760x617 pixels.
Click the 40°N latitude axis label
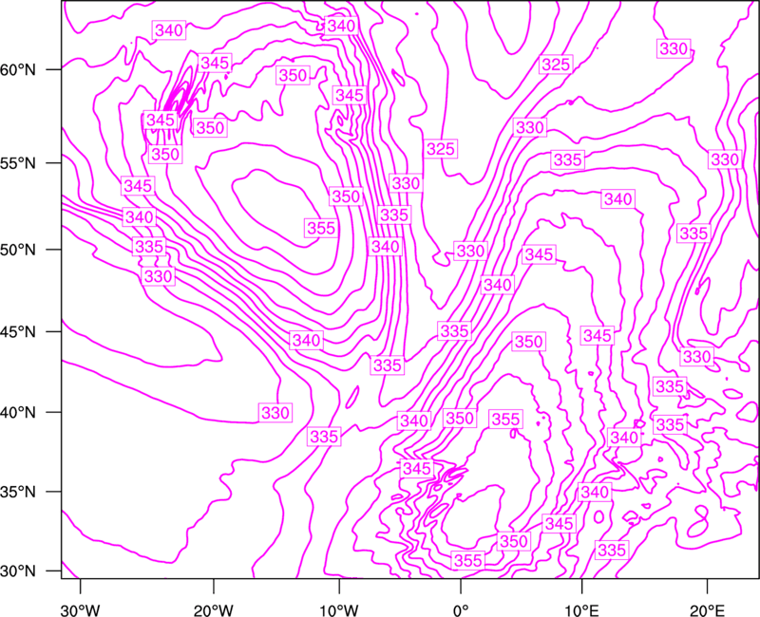tap(18, 413)
